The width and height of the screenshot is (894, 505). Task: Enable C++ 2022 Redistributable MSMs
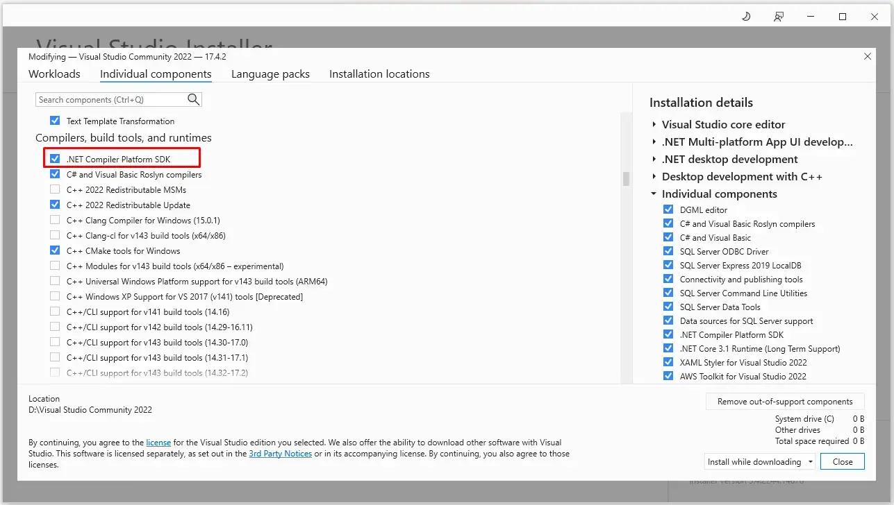pos(55,189)
